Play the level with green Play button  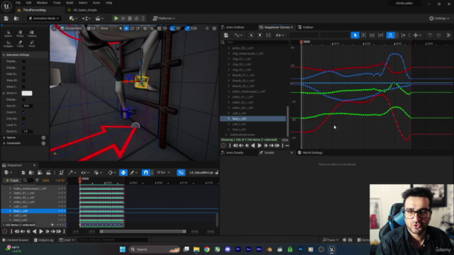[x=116, y=18]
